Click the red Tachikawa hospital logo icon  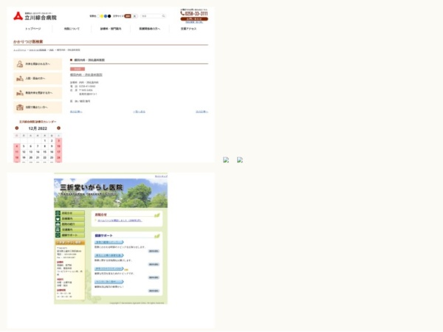(x=18, y=16)
